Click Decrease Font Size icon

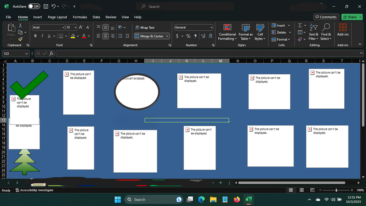coord(88,27)
